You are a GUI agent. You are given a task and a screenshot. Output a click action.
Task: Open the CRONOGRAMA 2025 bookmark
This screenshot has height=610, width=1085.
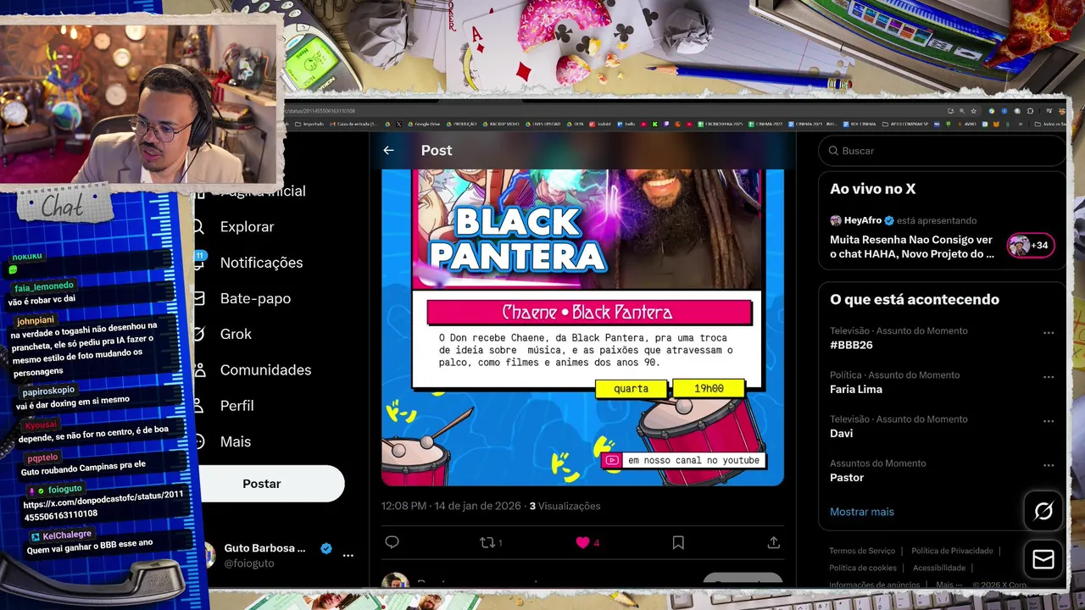(x=718, y=124)
